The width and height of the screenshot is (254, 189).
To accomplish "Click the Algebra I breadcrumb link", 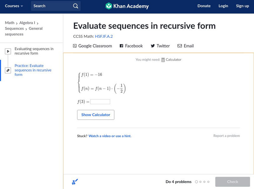I will tap(27, 23).
